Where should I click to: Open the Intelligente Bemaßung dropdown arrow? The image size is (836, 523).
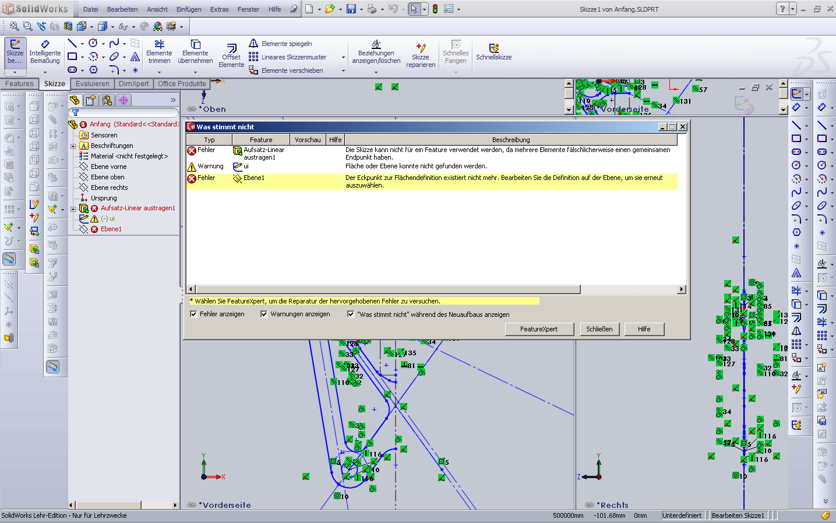pos(45,72)
